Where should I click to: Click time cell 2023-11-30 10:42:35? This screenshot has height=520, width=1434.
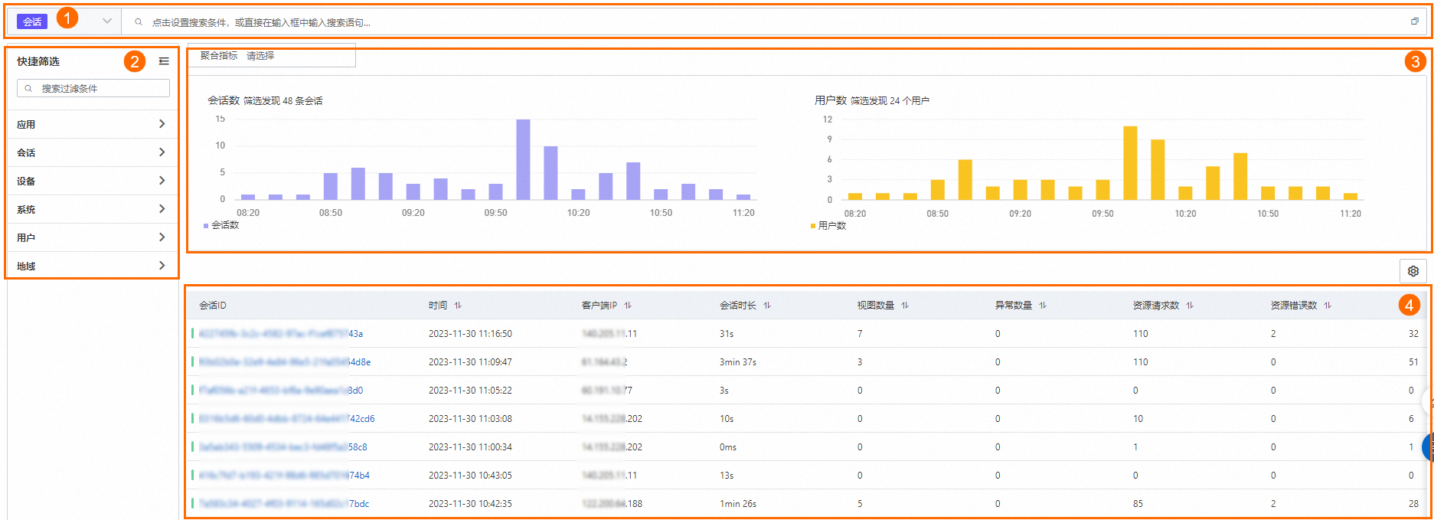(x=470, y=504)
